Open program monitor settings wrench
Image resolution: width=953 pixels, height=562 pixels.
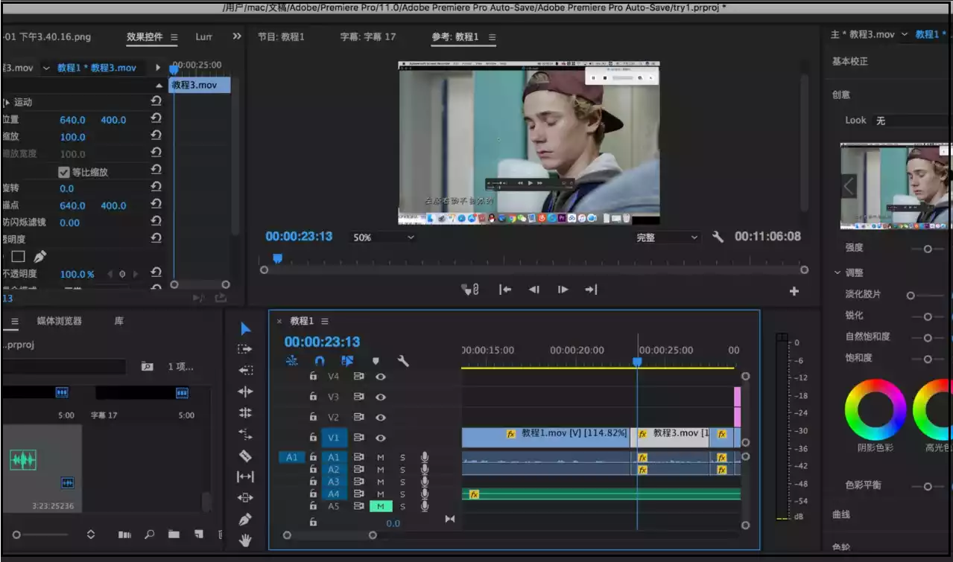click(x=718, y=237)
